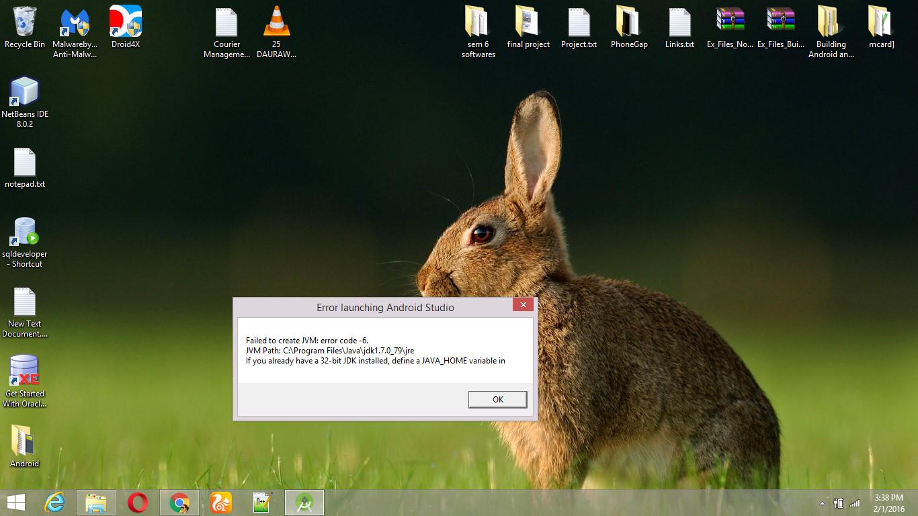Switch to Google Chrome in the taskbar
This screenshot has height=516, width=918.
[179, 503]
